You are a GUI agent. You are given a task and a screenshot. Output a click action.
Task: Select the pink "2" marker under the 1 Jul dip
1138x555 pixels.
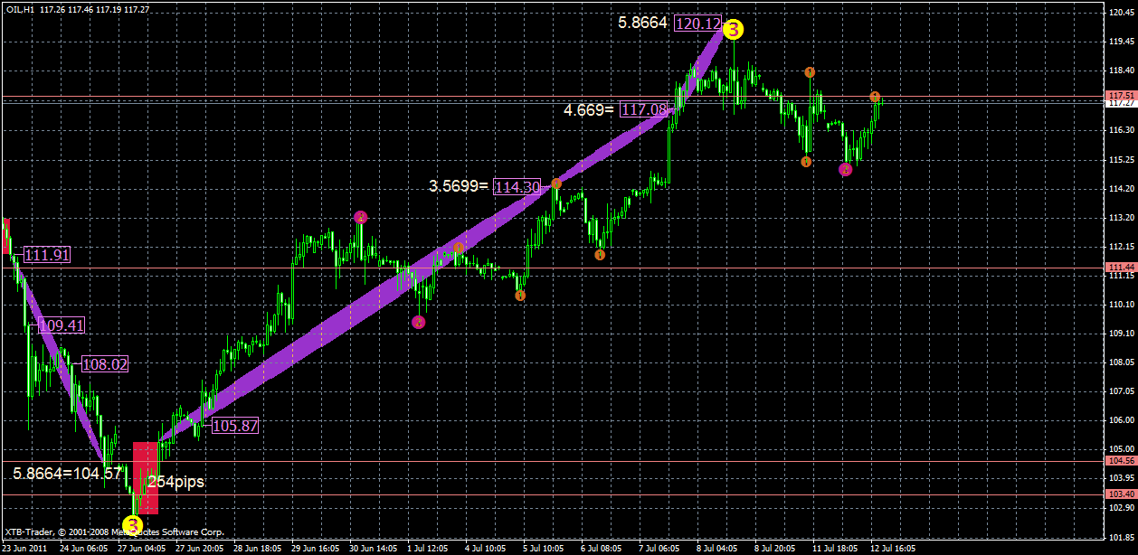pyautogui.click(x=418, y=321)
